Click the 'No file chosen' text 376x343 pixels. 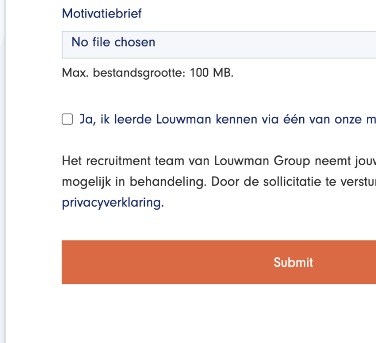pos(113,42)
